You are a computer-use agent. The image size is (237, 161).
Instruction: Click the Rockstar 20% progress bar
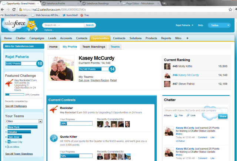(76, 123)
